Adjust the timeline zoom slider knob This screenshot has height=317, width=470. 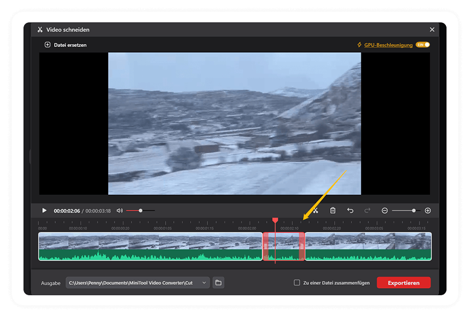coord(414,211)
